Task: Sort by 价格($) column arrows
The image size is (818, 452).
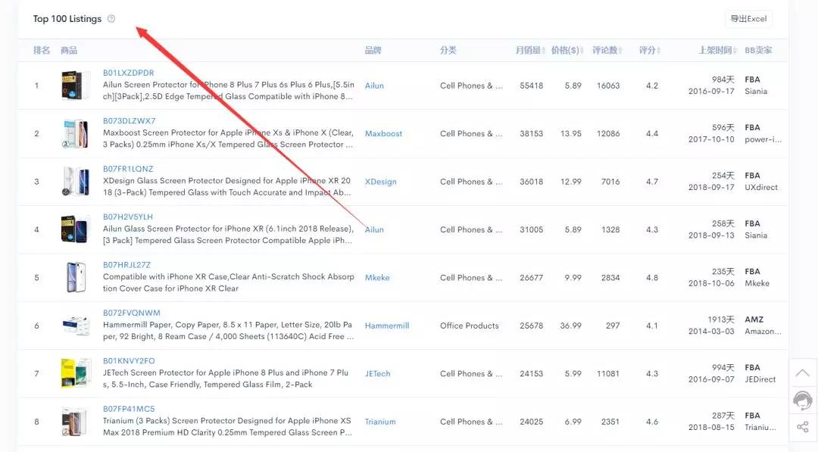Action: (x=582, y=51)
